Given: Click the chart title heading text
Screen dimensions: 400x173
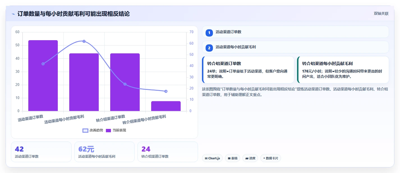Looking at the screenshot, I should 73,14.
